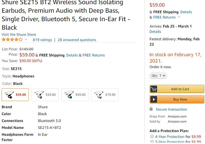Image resolution: width=205 pixels, height=144 pixels.
Task: Select the black earbuds $59.00 swatch
Action: pos(15,95)
